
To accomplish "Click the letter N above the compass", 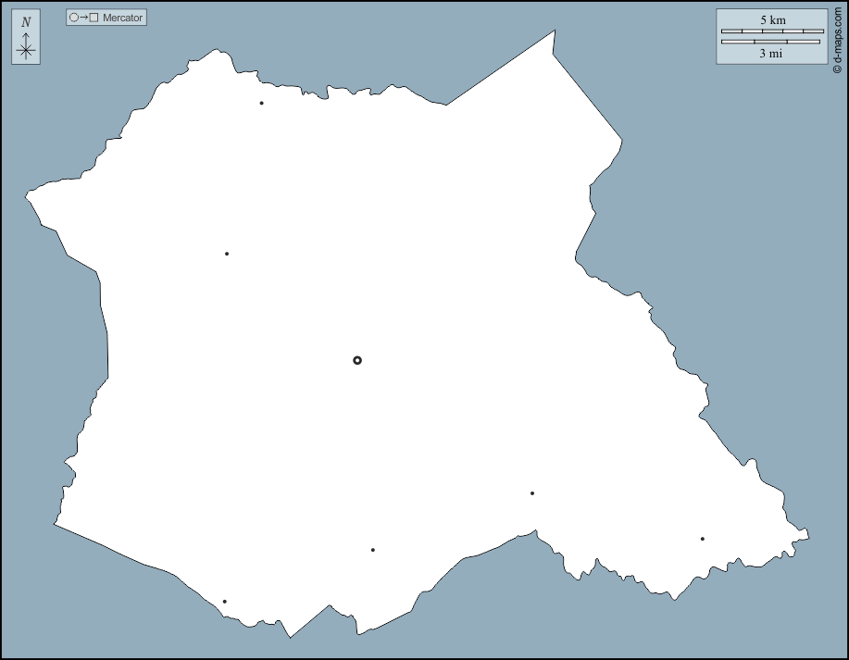I will (26, 22).
